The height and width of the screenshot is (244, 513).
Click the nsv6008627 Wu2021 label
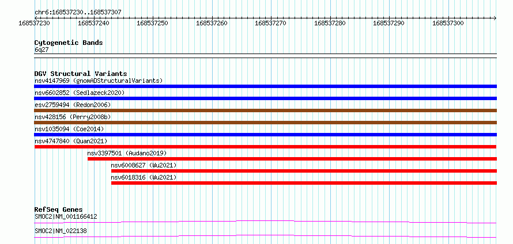point(144,165)
